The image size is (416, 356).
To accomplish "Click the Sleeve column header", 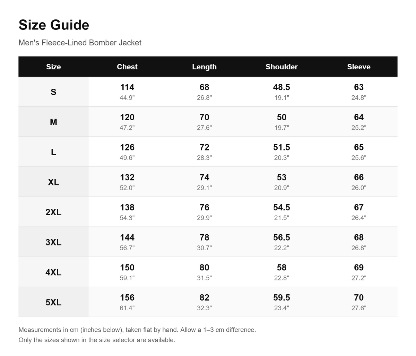I will pos(359,67).
